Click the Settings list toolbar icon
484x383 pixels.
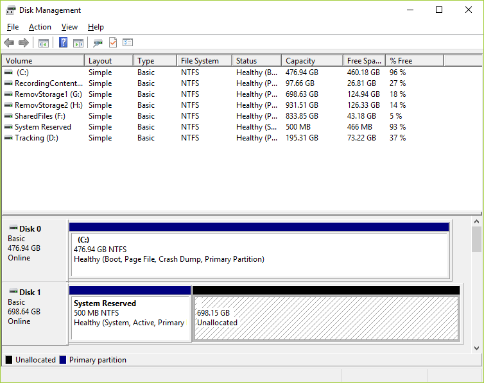(128, 42)
